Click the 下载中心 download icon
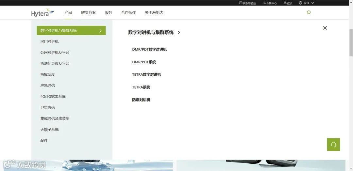Image resolution: width=353 pixels, height=171 pixels. point(264,3)
